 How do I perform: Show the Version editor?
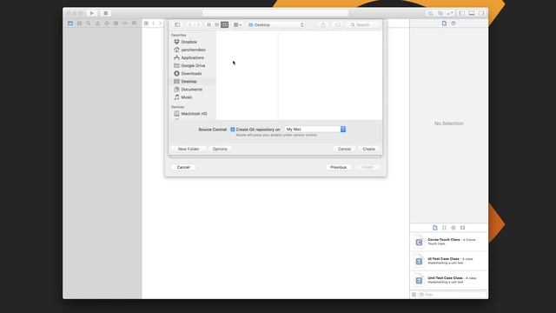[450, 13]
